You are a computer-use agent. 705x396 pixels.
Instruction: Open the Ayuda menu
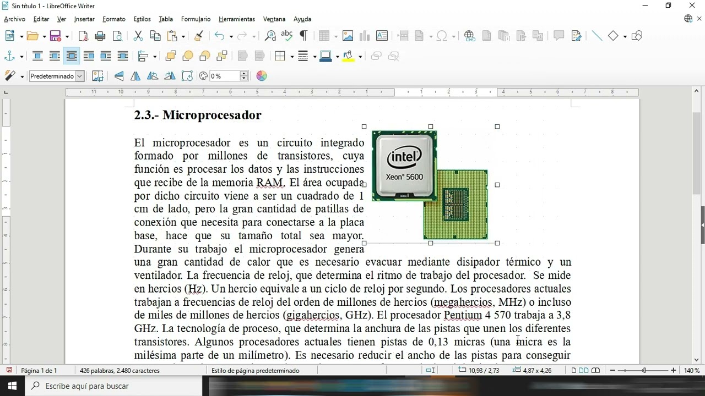[302, 19]
